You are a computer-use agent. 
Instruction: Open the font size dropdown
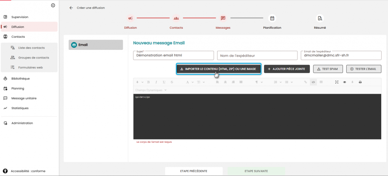(x=201, y=82)
